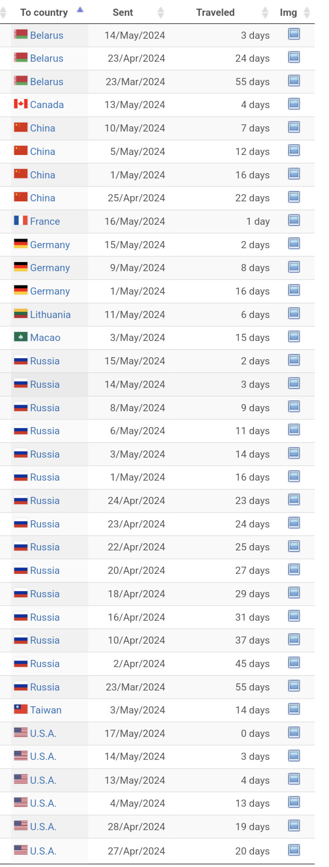
Task: Toggle sort arrows beside Img header
Action: click(x=307, y=12)
